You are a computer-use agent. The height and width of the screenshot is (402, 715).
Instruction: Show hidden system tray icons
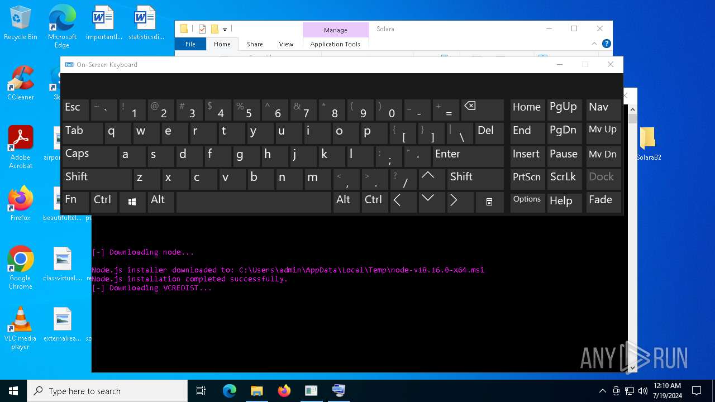[602, 391]
